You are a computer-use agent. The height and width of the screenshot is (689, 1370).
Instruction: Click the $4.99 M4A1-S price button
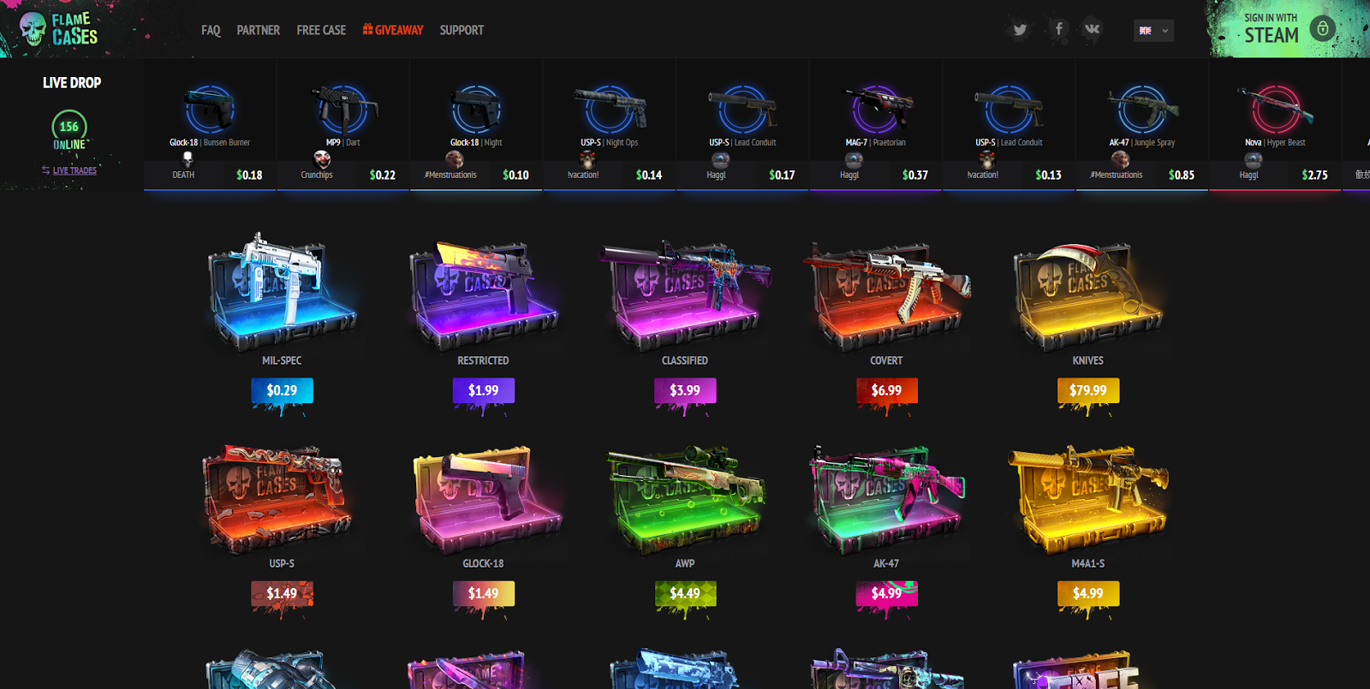click(x=1088, y=593)
